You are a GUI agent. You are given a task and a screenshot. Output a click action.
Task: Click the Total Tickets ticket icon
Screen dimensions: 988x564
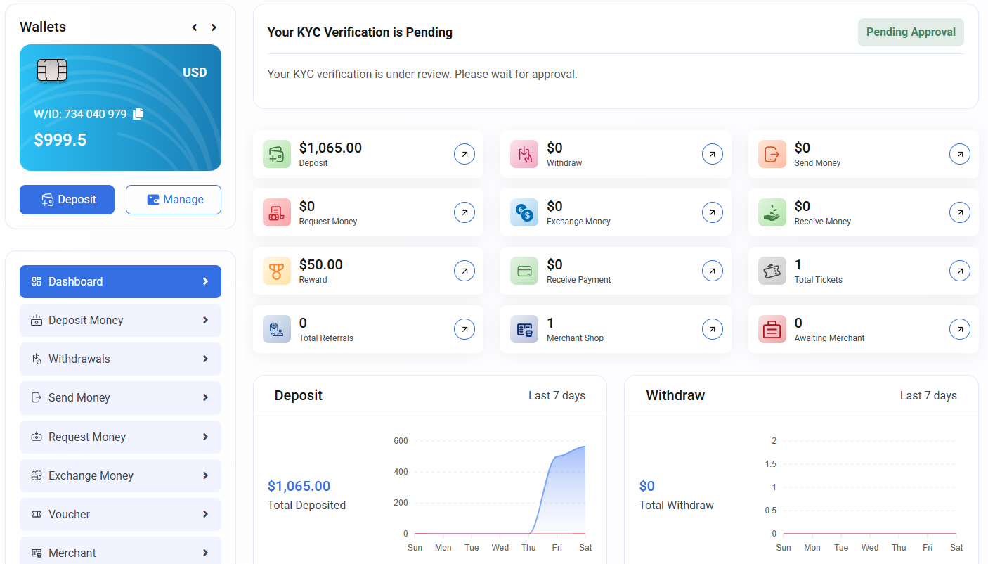pyautogui.click(x=772, y=271)
